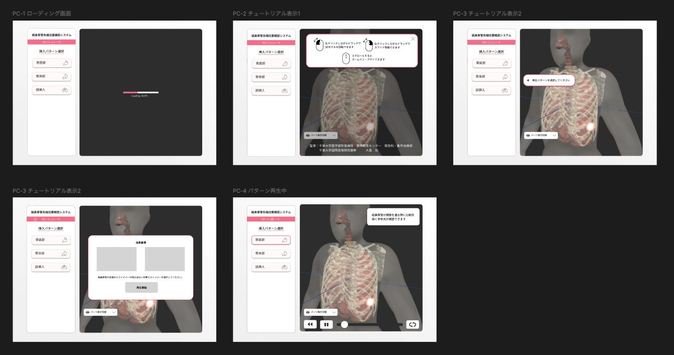674x355 pixels.
Task: Click the eye icon in upper PC-3 parts switcher
Action: pos(528,136)
